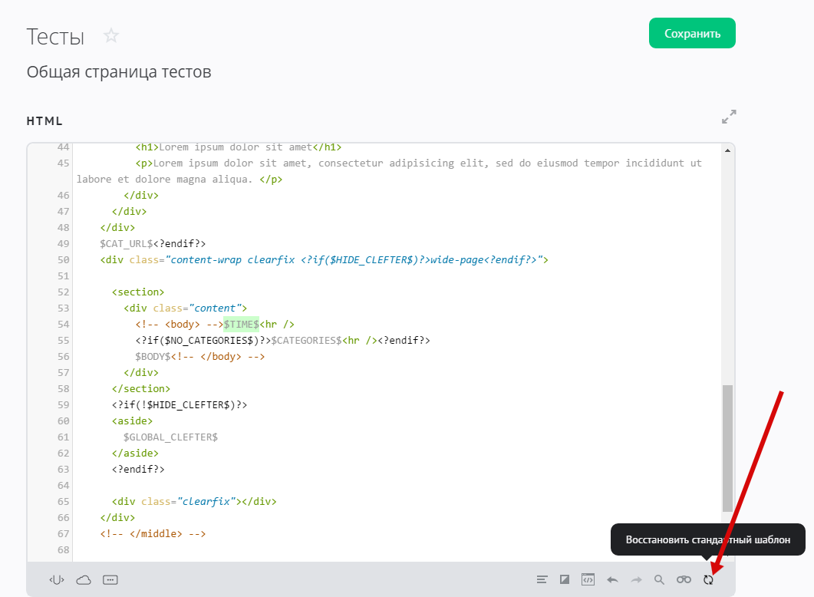Open search with the magnifier icon
Viewport: 814px width, 597px height.
(659, 579)
